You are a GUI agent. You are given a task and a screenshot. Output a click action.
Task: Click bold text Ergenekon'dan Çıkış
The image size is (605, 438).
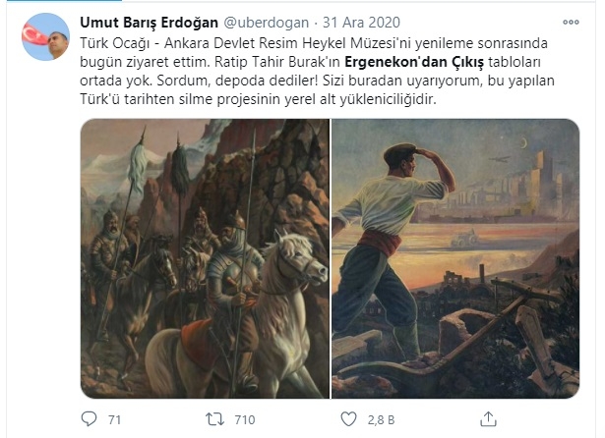414,62
